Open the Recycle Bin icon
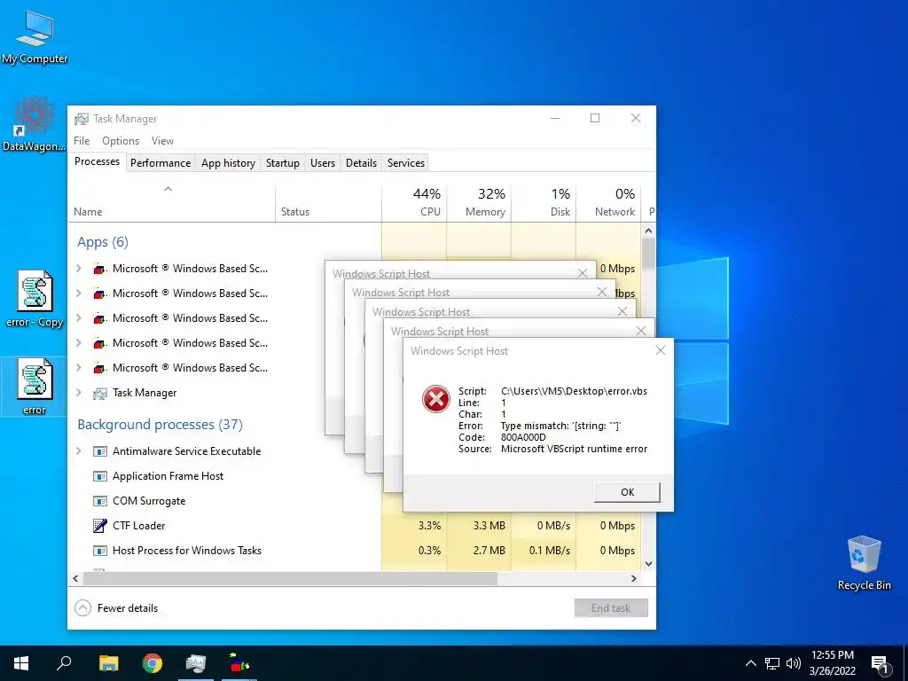The width and height of the screenshot is (908, 681). tap(864, 563)
